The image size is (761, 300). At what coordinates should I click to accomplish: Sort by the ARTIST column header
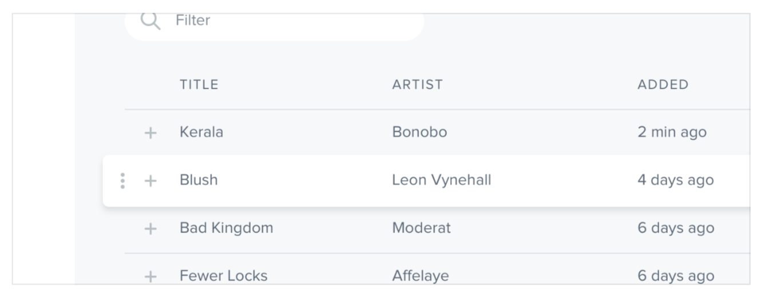point(418,85)
